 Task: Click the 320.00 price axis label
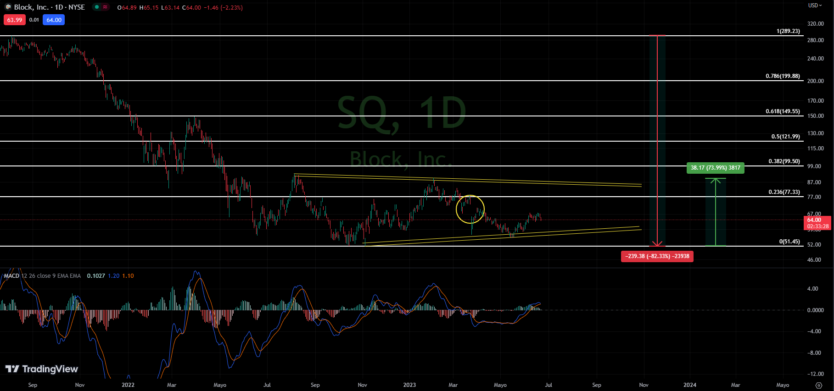tap(815, 24)
